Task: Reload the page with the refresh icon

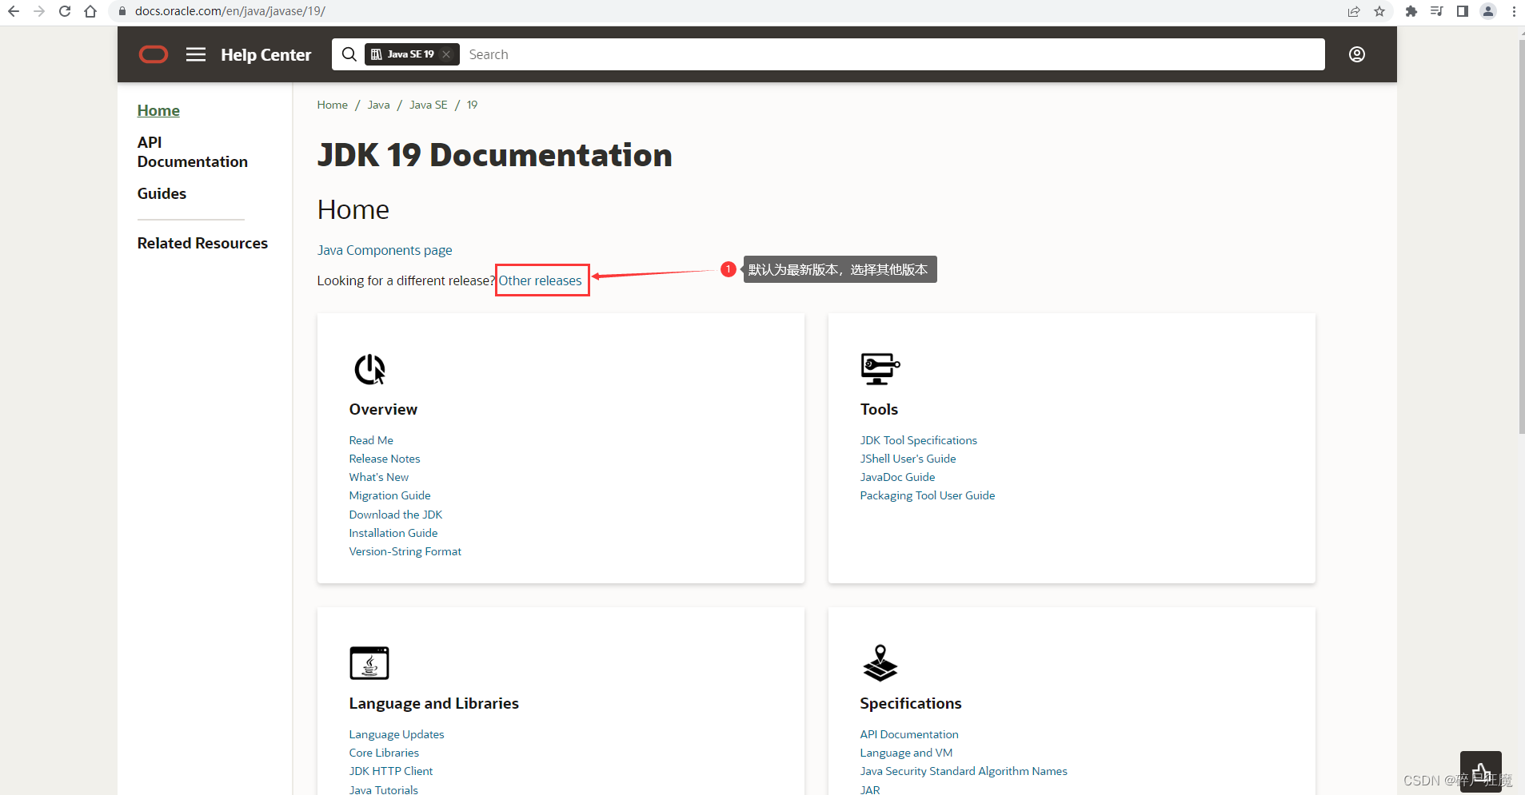Action: tap(65, 11)
